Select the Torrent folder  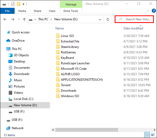pos(66,85)
